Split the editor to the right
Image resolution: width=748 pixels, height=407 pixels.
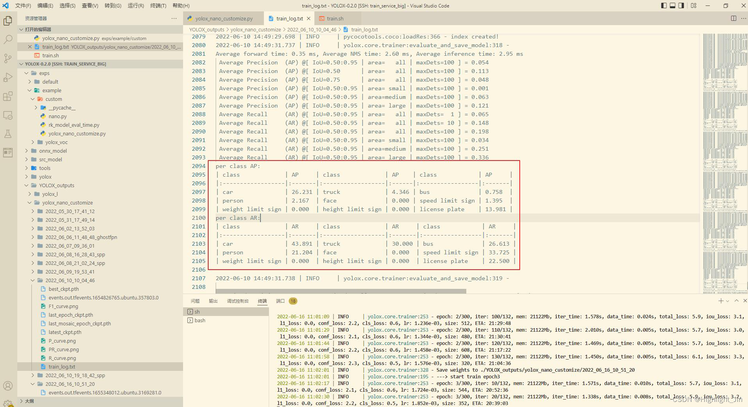coord(733,18)
